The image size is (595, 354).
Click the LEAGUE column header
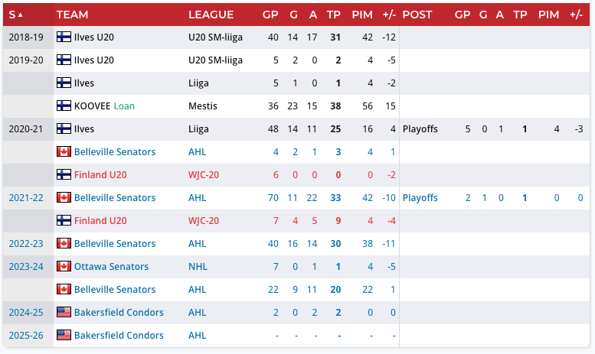pyautogui.click(x=211, y=15)
